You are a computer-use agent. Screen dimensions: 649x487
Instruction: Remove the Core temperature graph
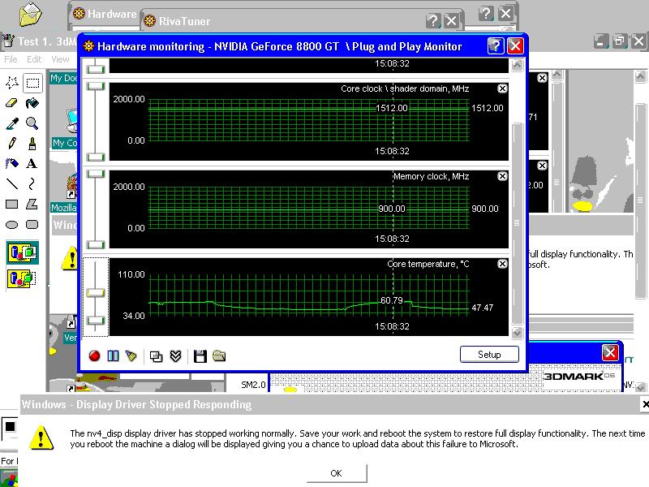pos(502,264)
